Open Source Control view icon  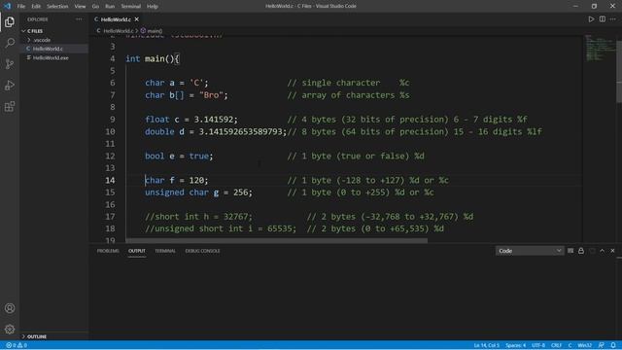point(10,64)
